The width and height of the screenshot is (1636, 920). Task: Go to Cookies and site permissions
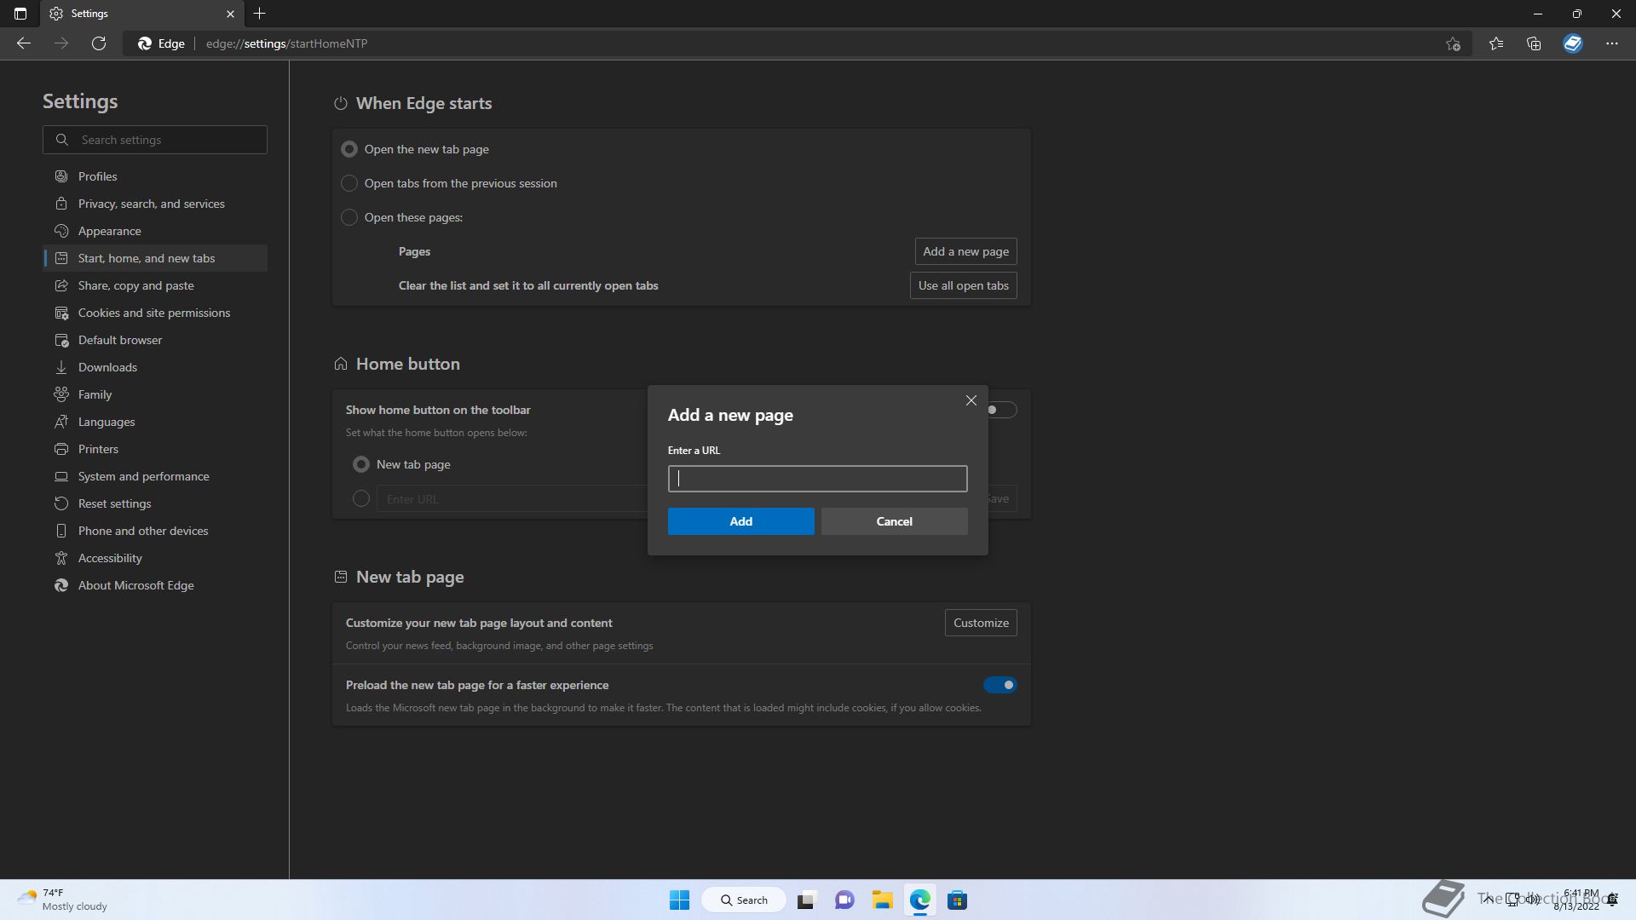pyautogui.click(x=155, y=313)
